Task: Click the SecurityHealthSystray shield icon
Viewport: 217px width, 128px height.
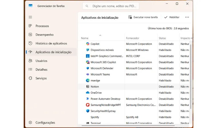Action: (88, 111)
